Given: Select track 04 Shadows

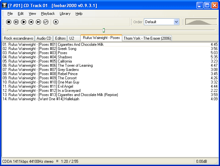Looking at the screenshot, I should pyautogui.click(x=110, y=57).
